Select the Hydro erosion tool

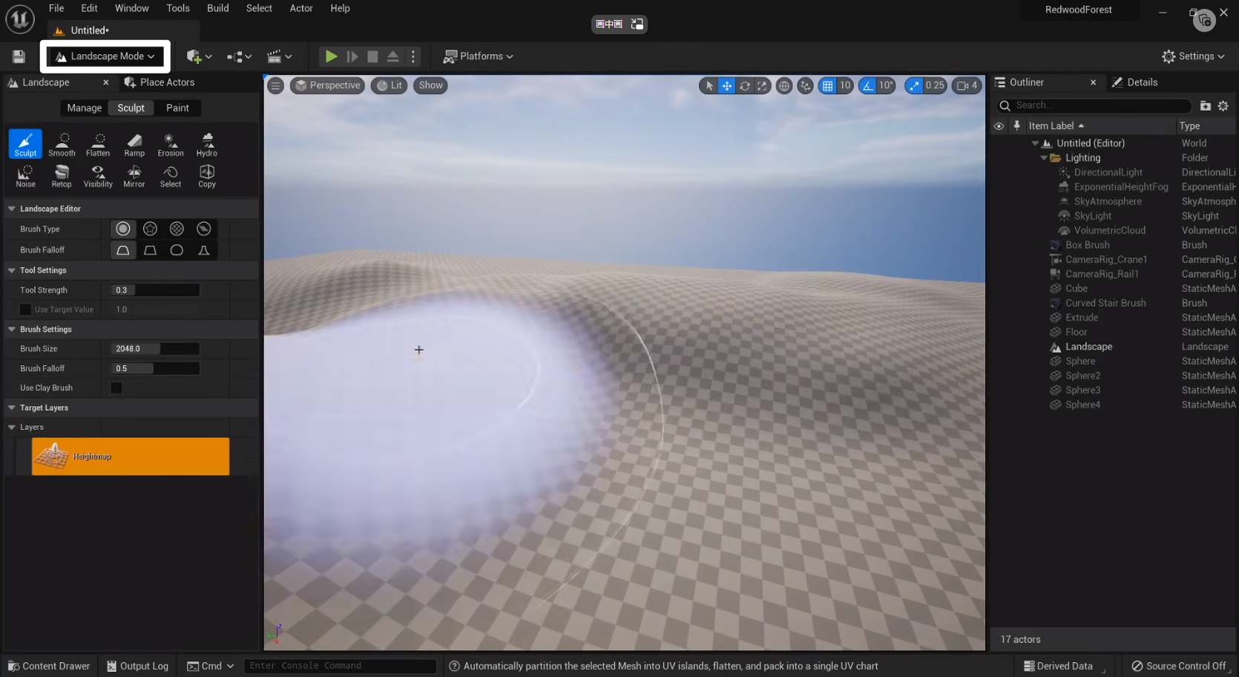(x=207, y=144)
